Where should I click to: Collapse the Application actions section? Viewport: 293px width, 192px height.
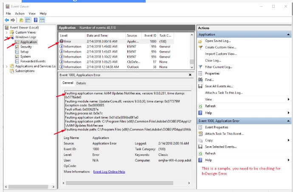click(x=288, y=34)
